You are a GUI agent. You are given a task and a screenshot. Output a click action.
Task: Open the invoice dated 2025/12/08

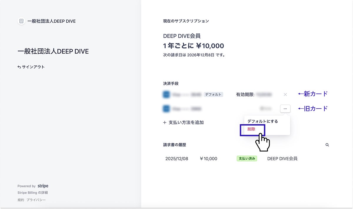pos(176,159)
